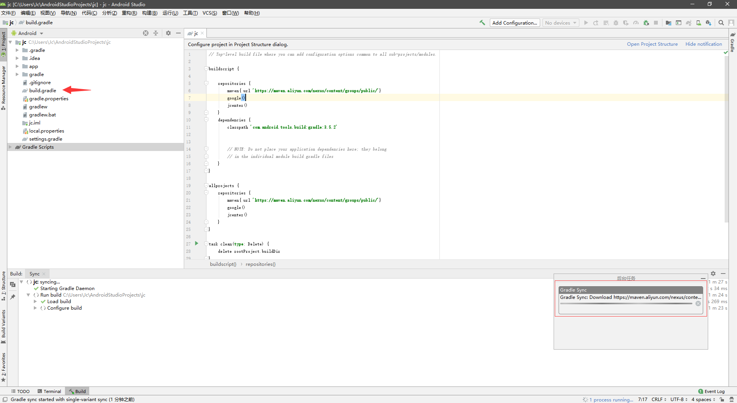Expand the Load build node

pyautogui.click(x=35, y=302)
